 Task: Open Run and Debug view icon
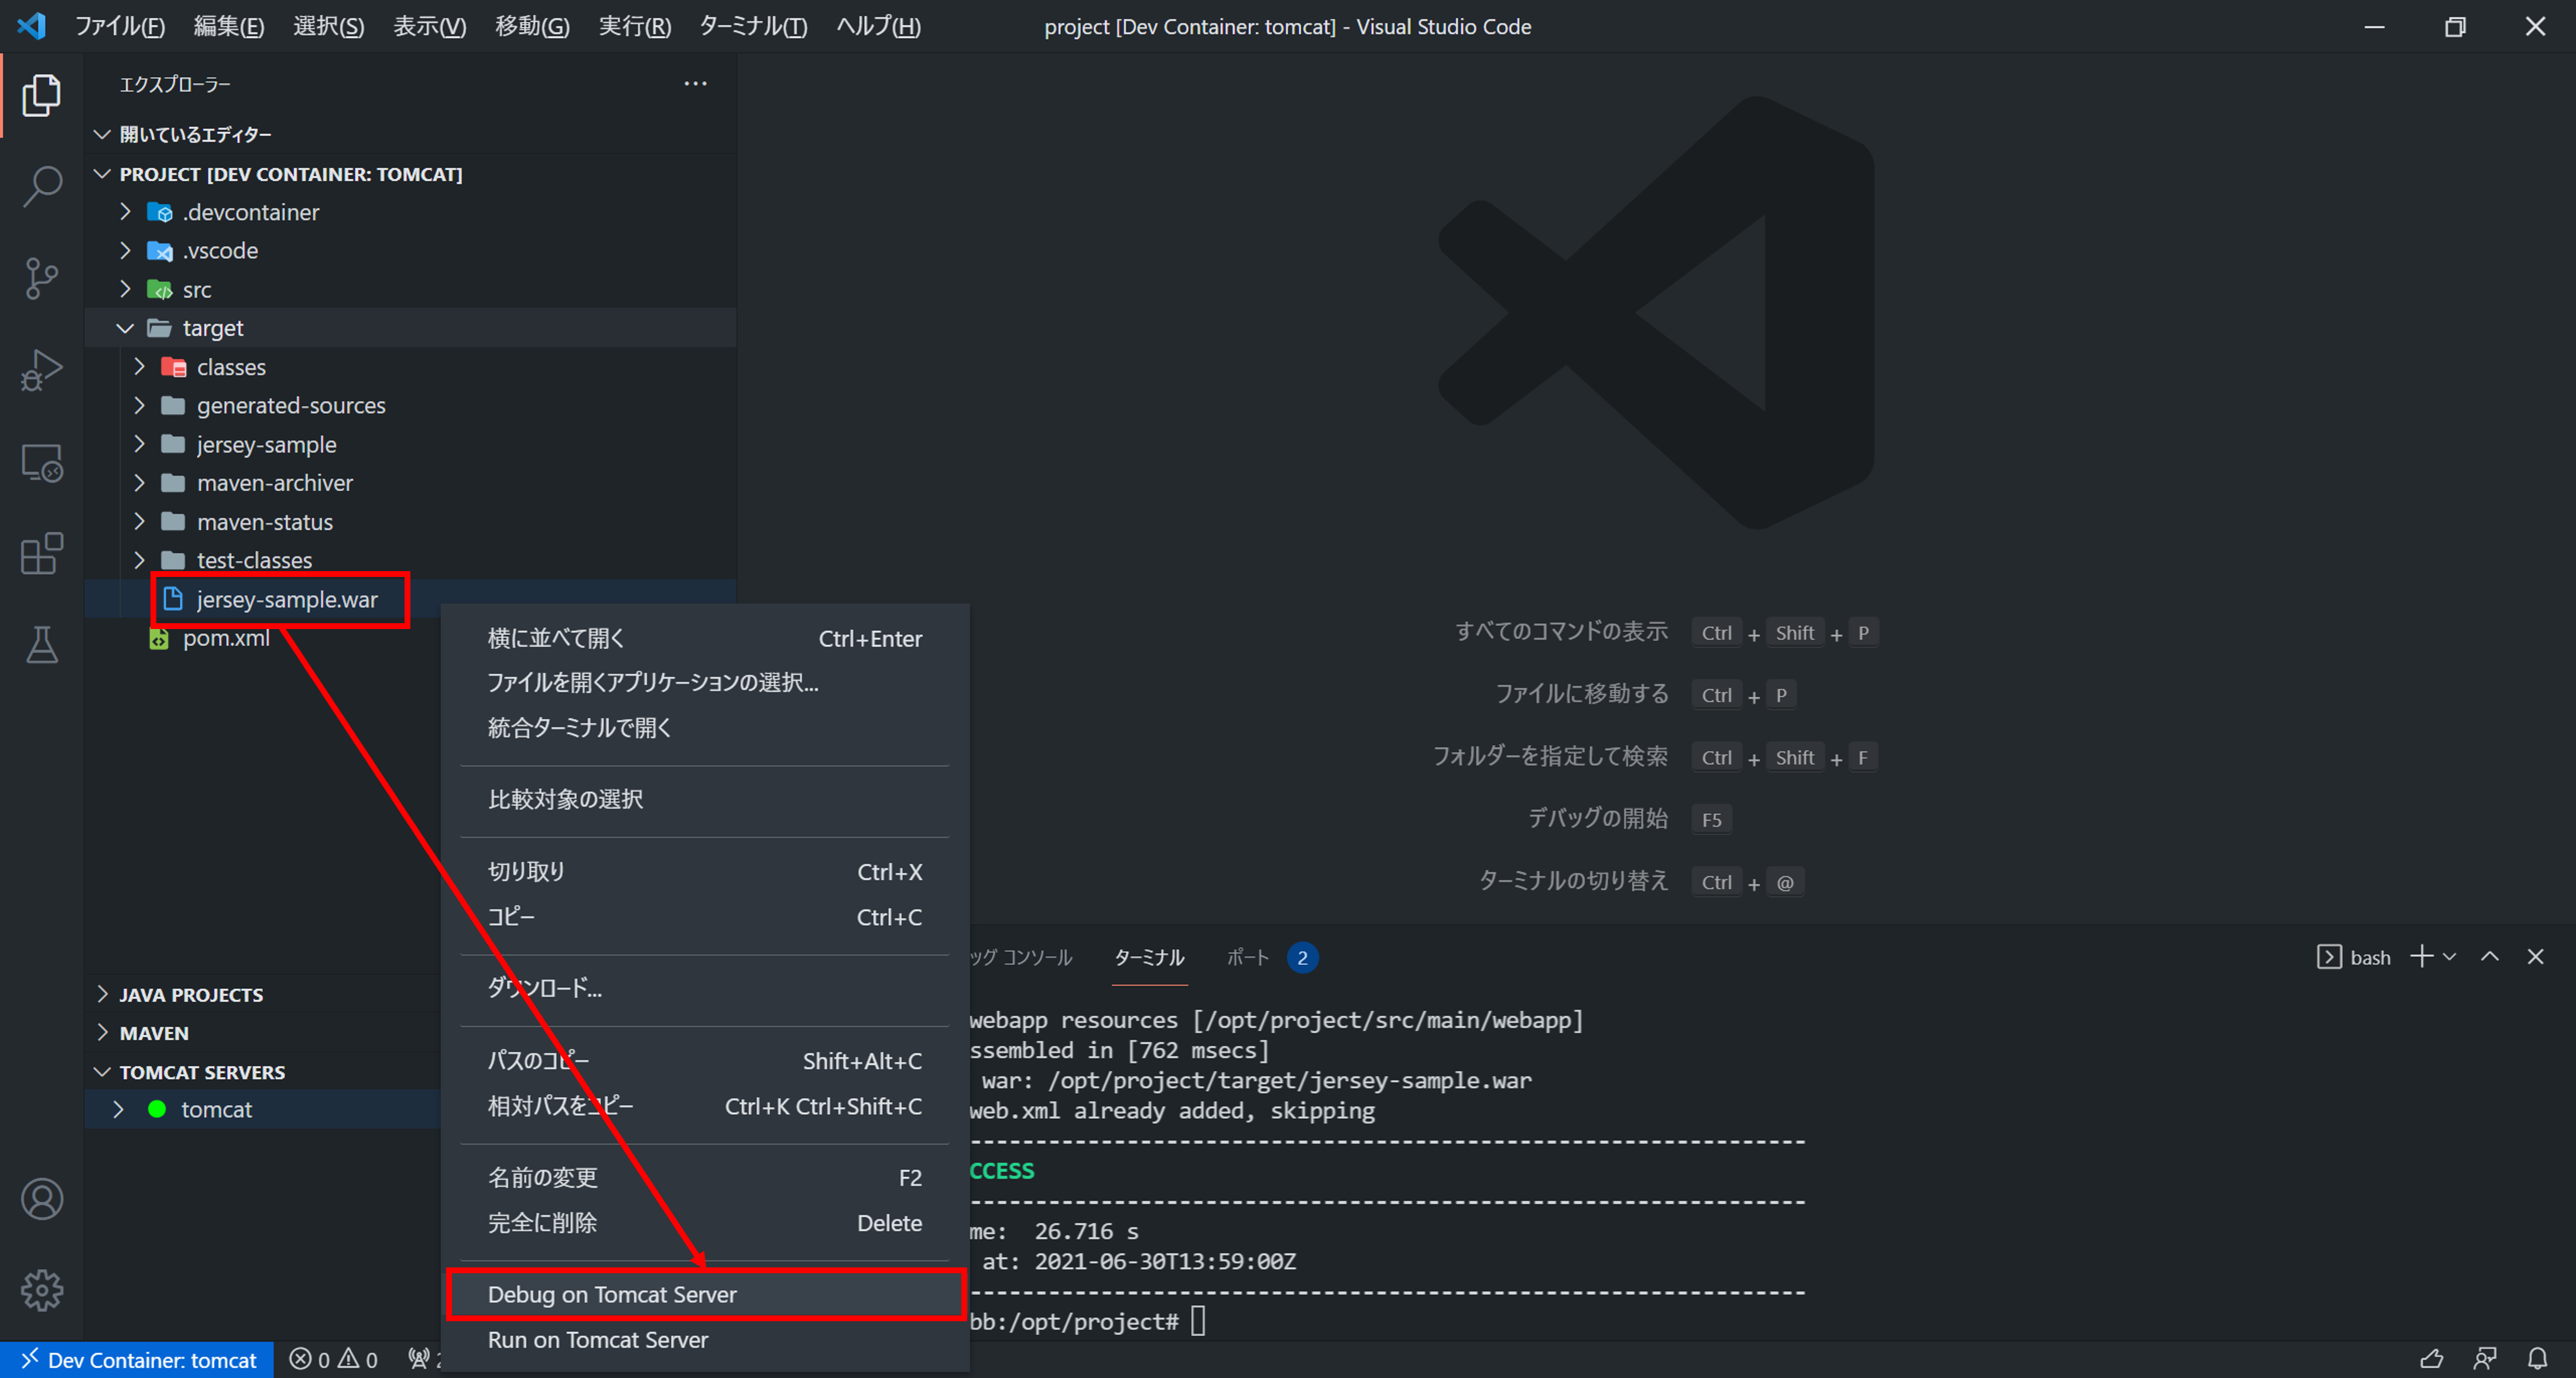(42, 370)
